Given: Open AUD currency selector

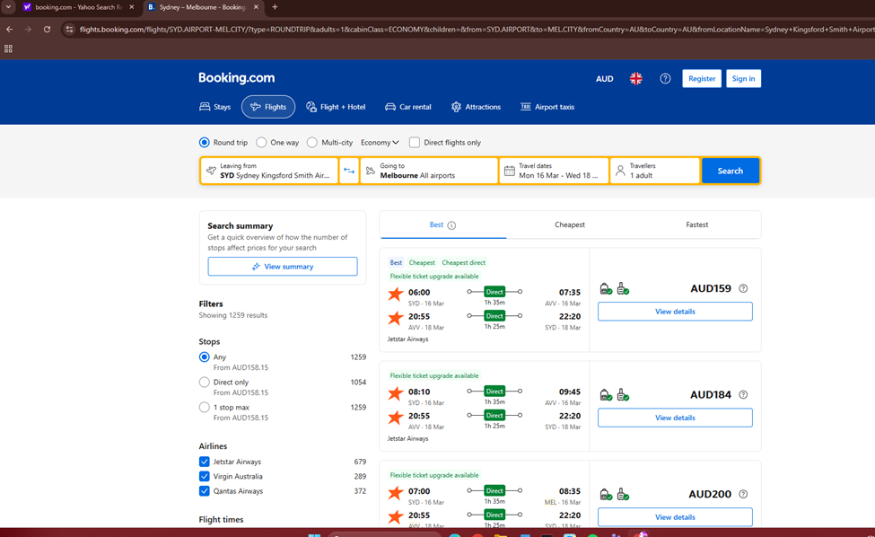Looking at the screenshot, I should 604,79.
